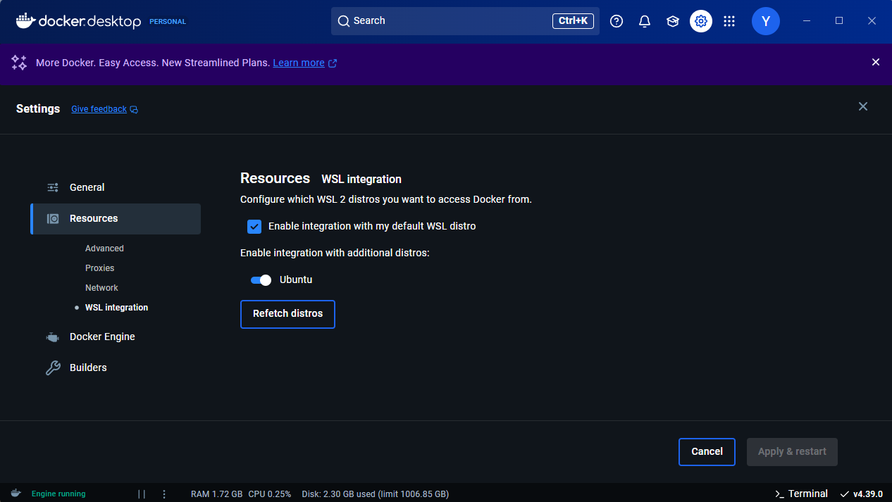
Task: Close the Settings panel with X
Action: 863,106
